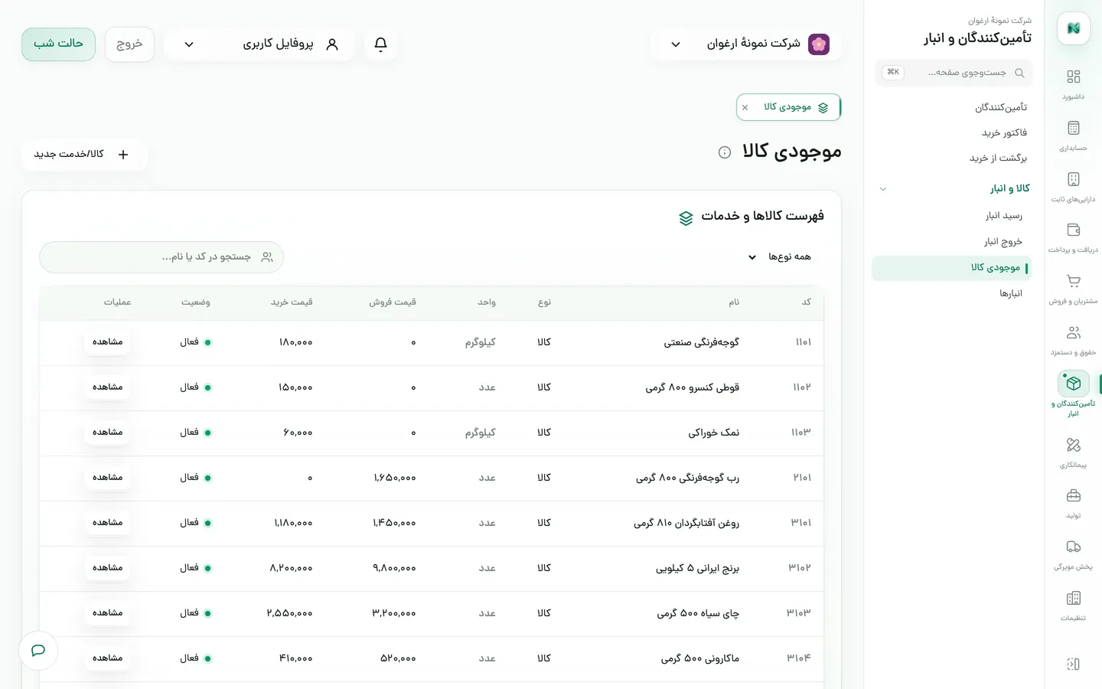This screenshot has height=689, width=1102.
Task: Click the جست‌وجوی صفحه sidebar search field
Action: (x=954, y=73)
